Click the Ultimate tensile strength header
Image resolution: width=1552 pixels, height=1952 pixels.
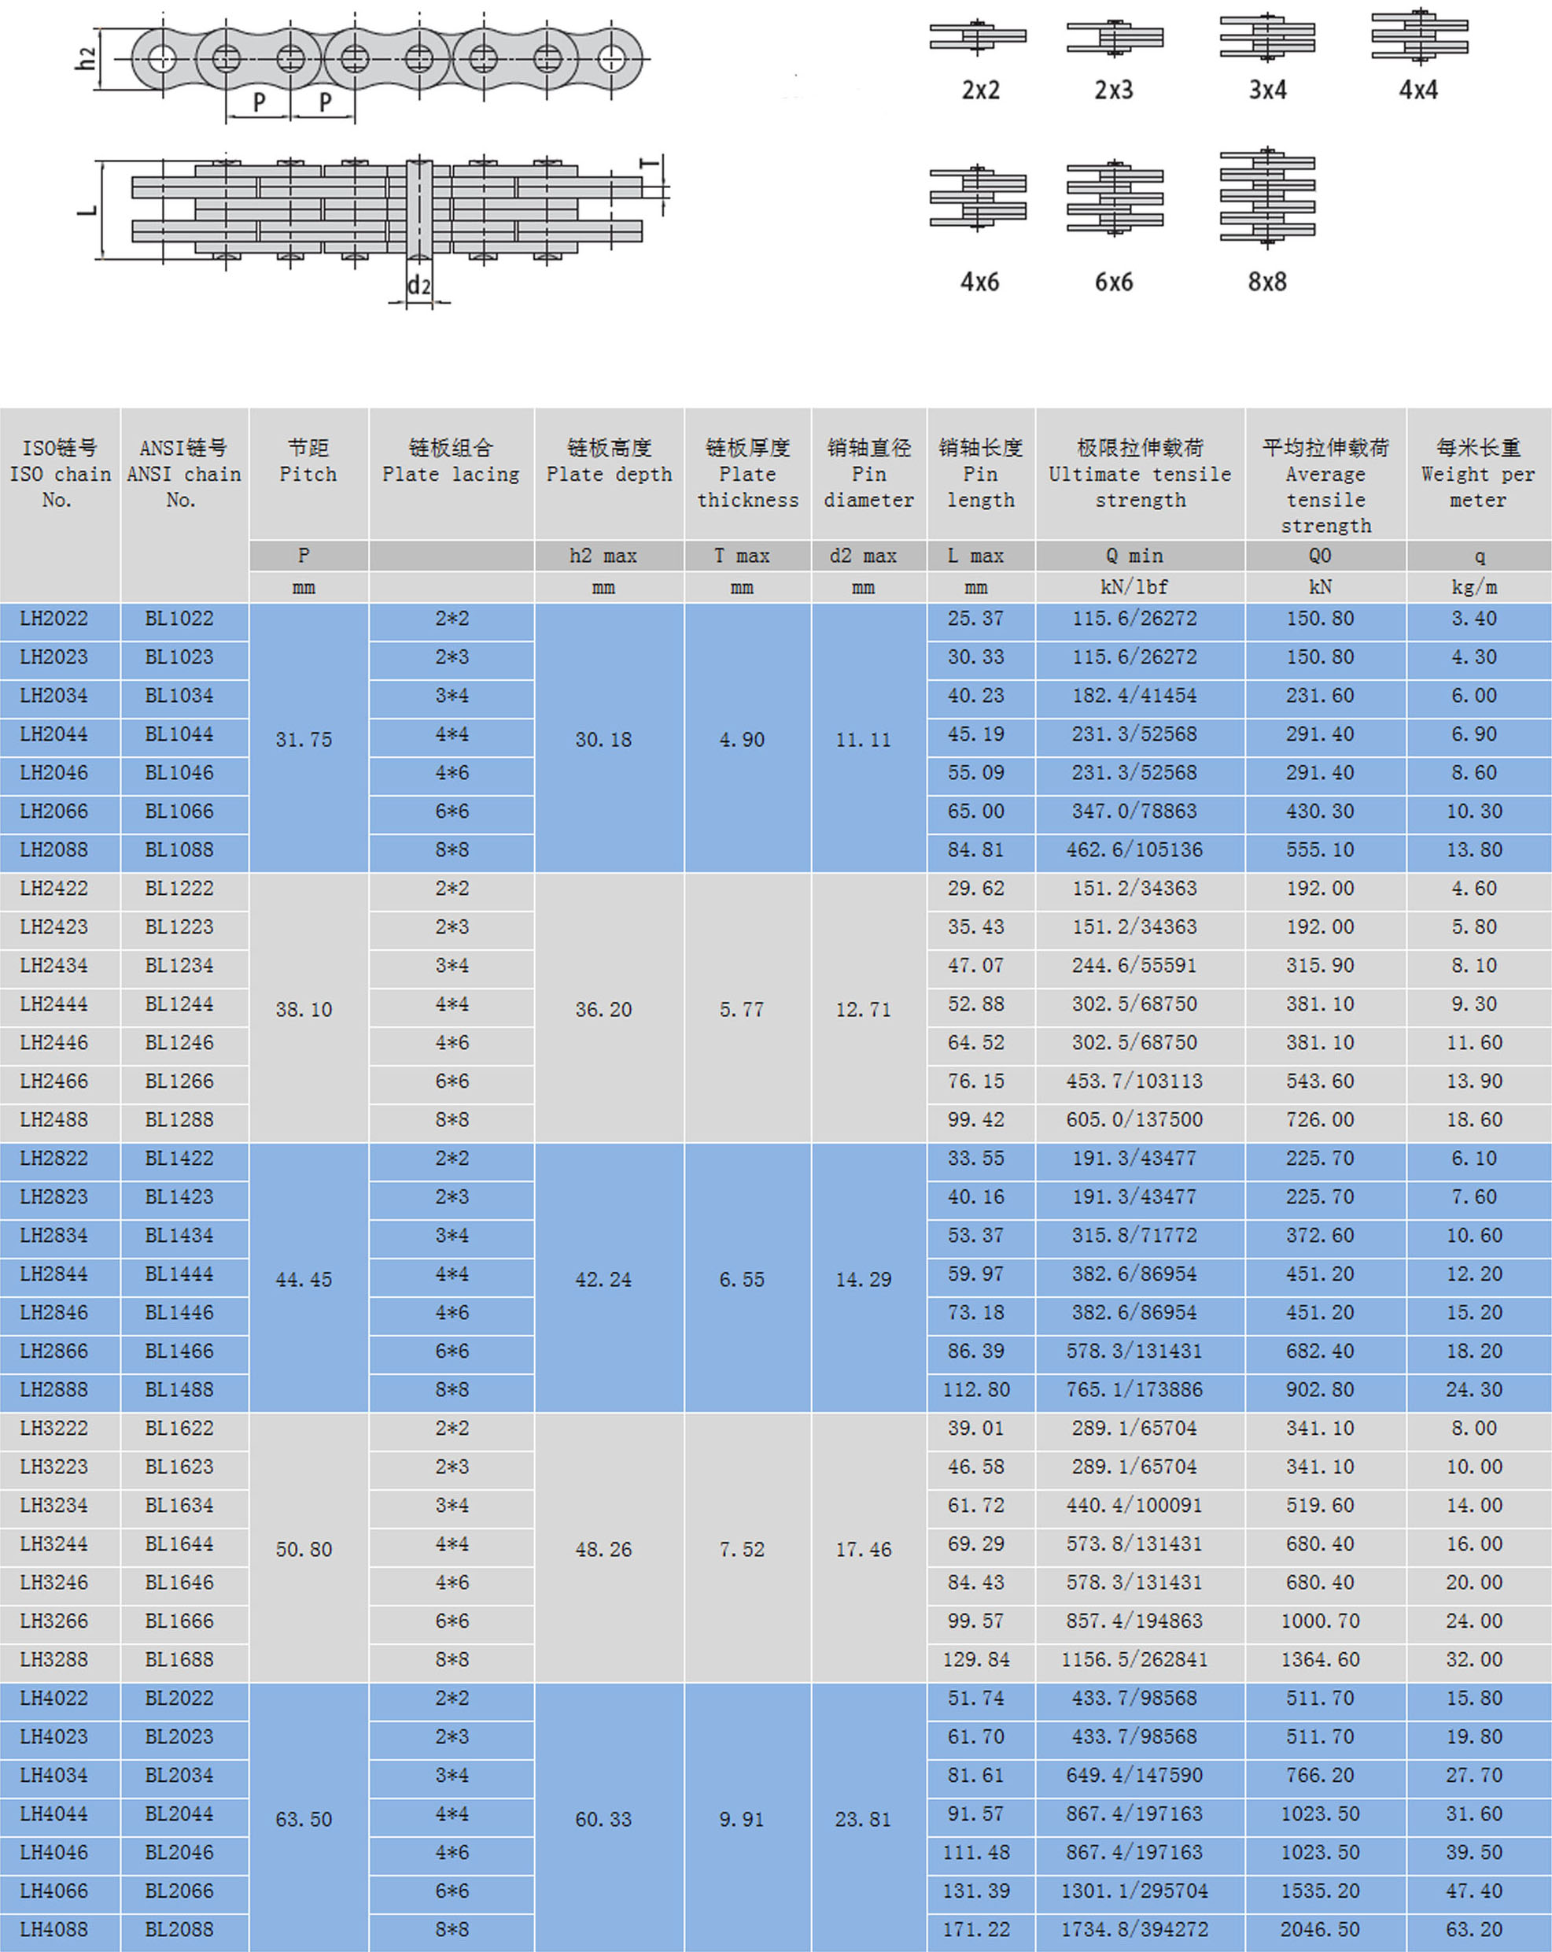1139,474
